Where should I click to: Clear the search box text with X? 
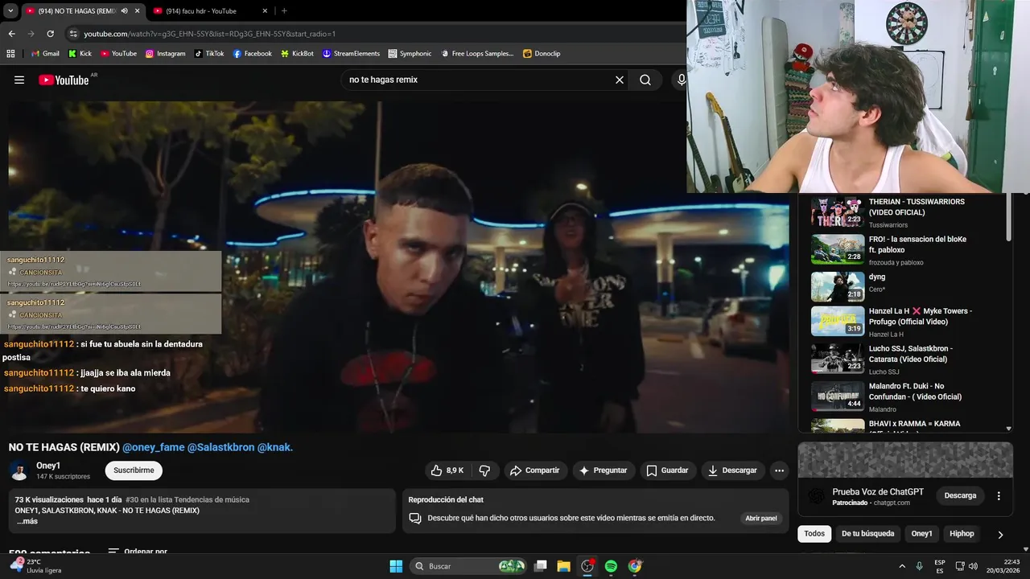click(x=620, y=80)
